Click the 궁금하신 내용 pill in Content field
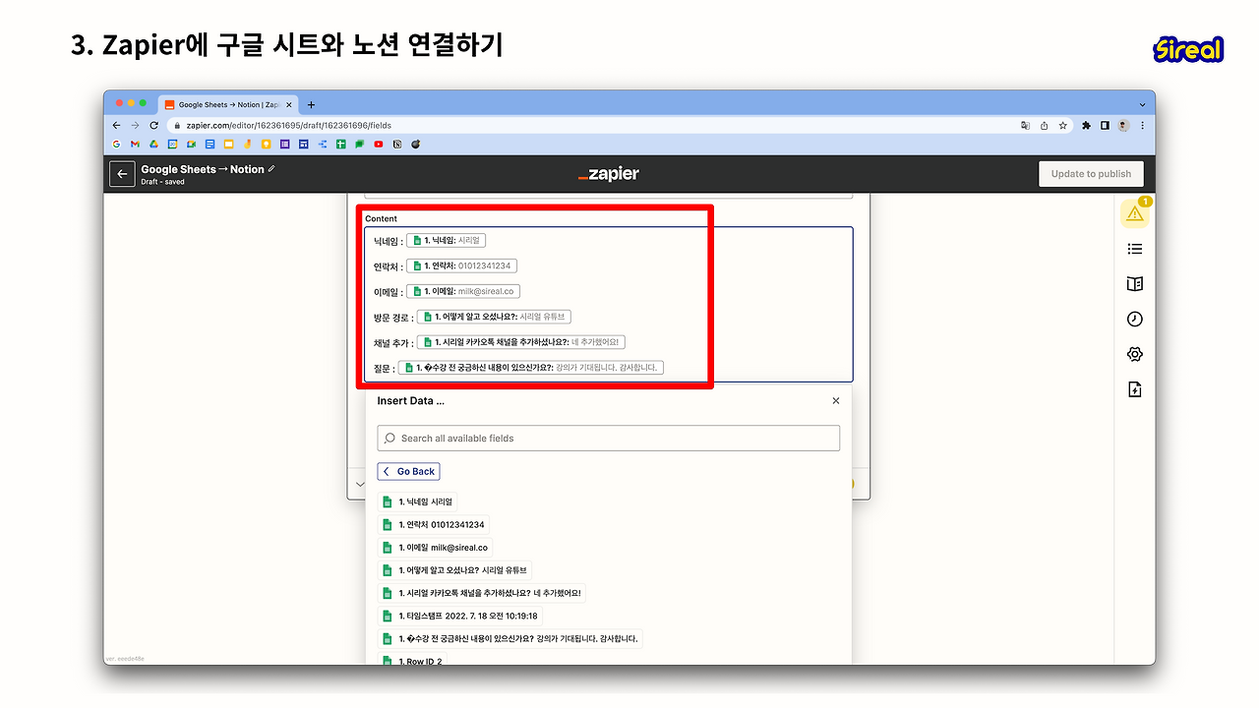The height and width of the screenshot is (708, 1259). (x=531, y=368)
